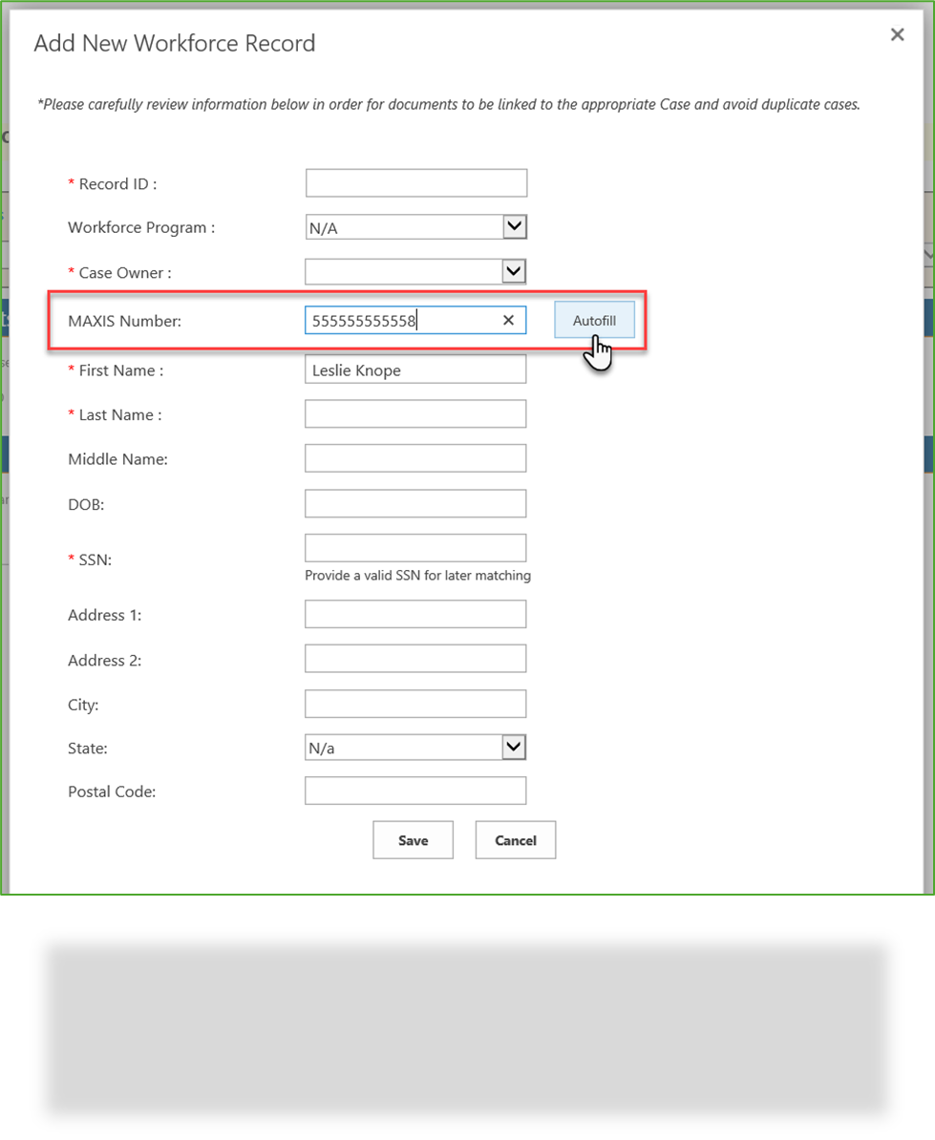
Task: Click the DOB input field
Action: pos(414,503)
